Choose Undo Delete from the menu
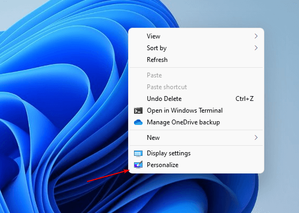The width and height of the screenshot is (299, 213). 196,99
